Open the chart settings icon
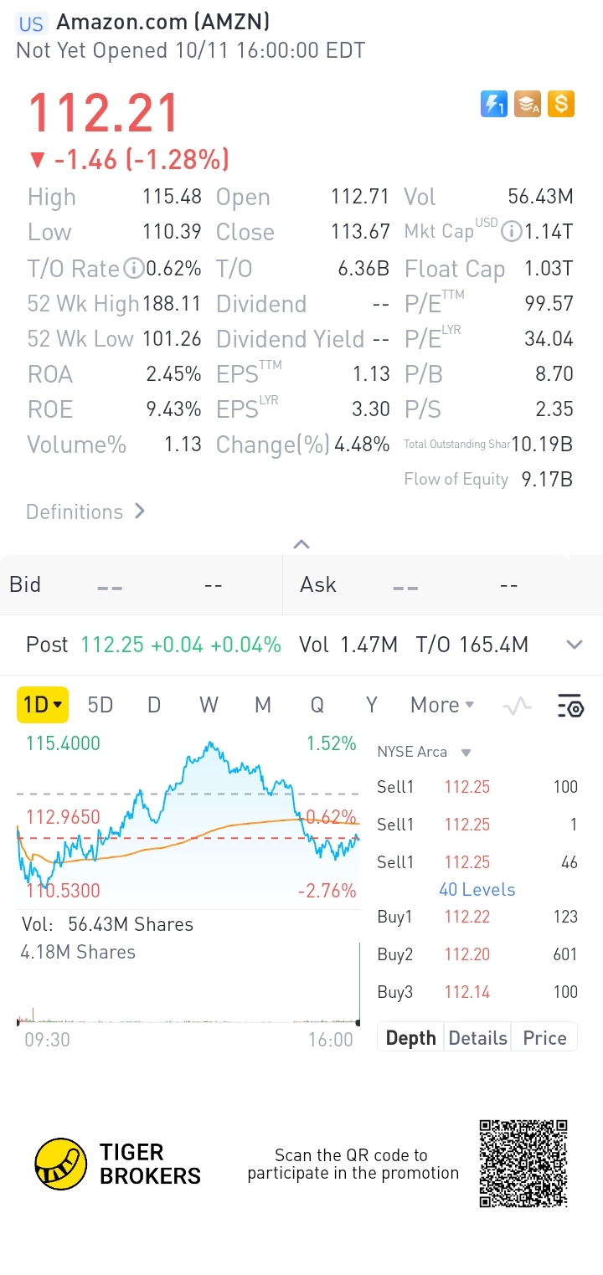Screen dimensions: 603x1275 [570, 706]
